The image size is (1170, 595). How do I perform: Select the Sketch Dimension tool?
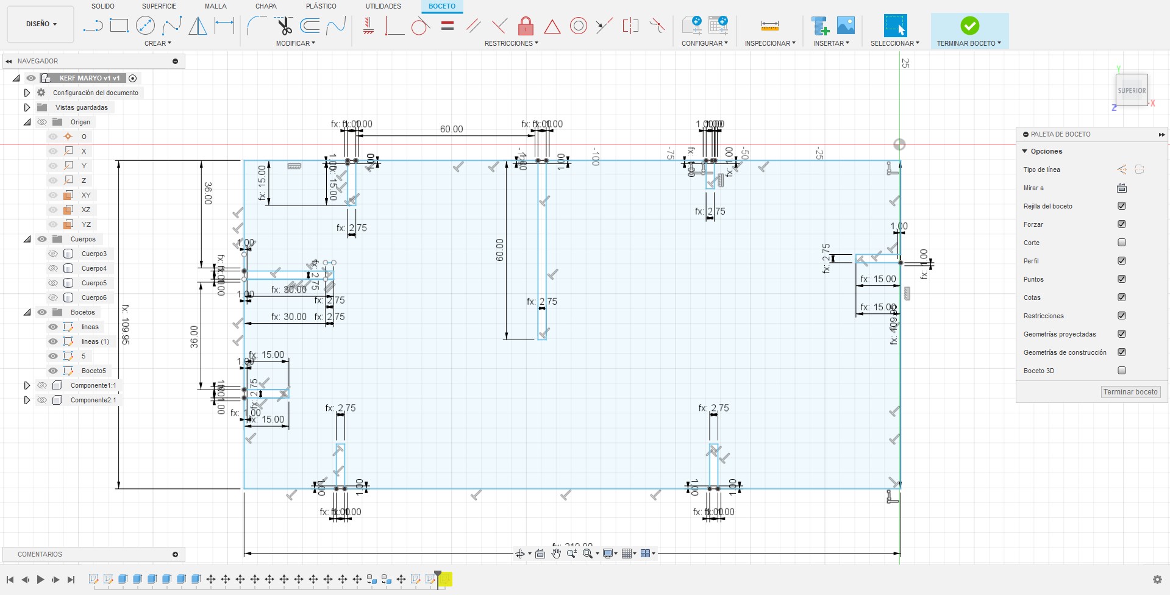224,26
